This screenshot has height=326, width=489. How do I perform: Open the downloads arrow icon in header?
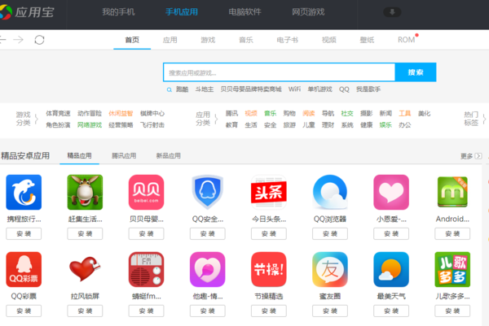(392, 12)
